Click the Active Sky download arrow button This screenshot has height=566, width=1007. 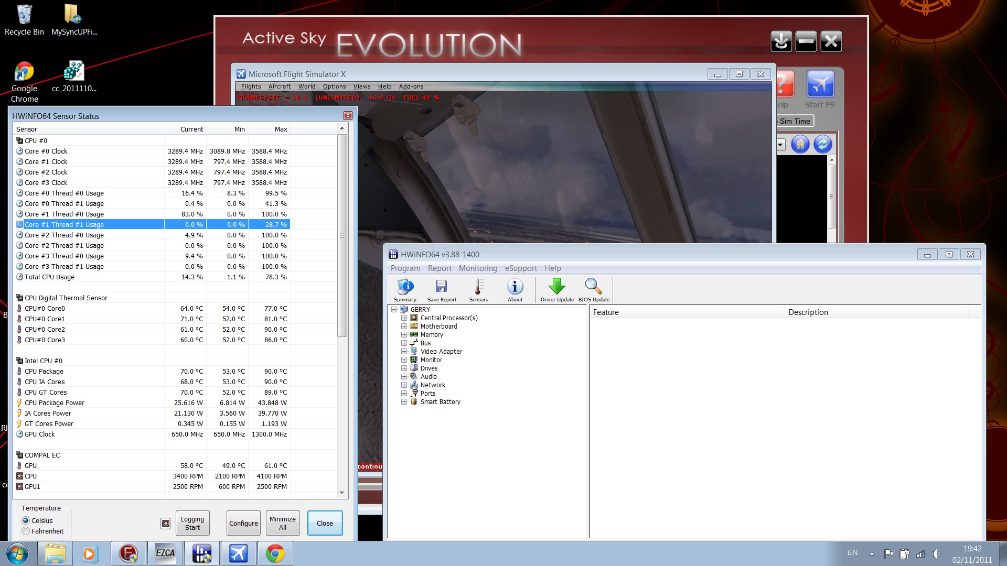coord(781,41)
